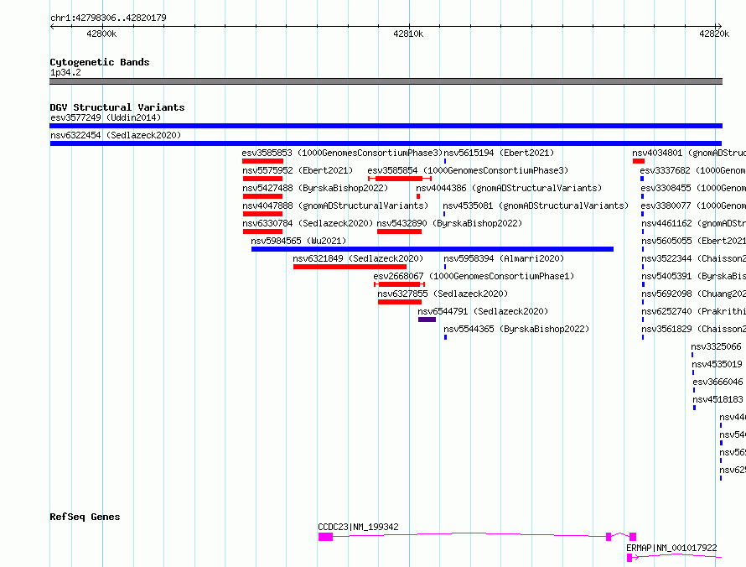Image resolution: width=746 pixels, height=567 pixels.
Task: Click red bar under nsv5432890
Action: [x=399, y=231]
